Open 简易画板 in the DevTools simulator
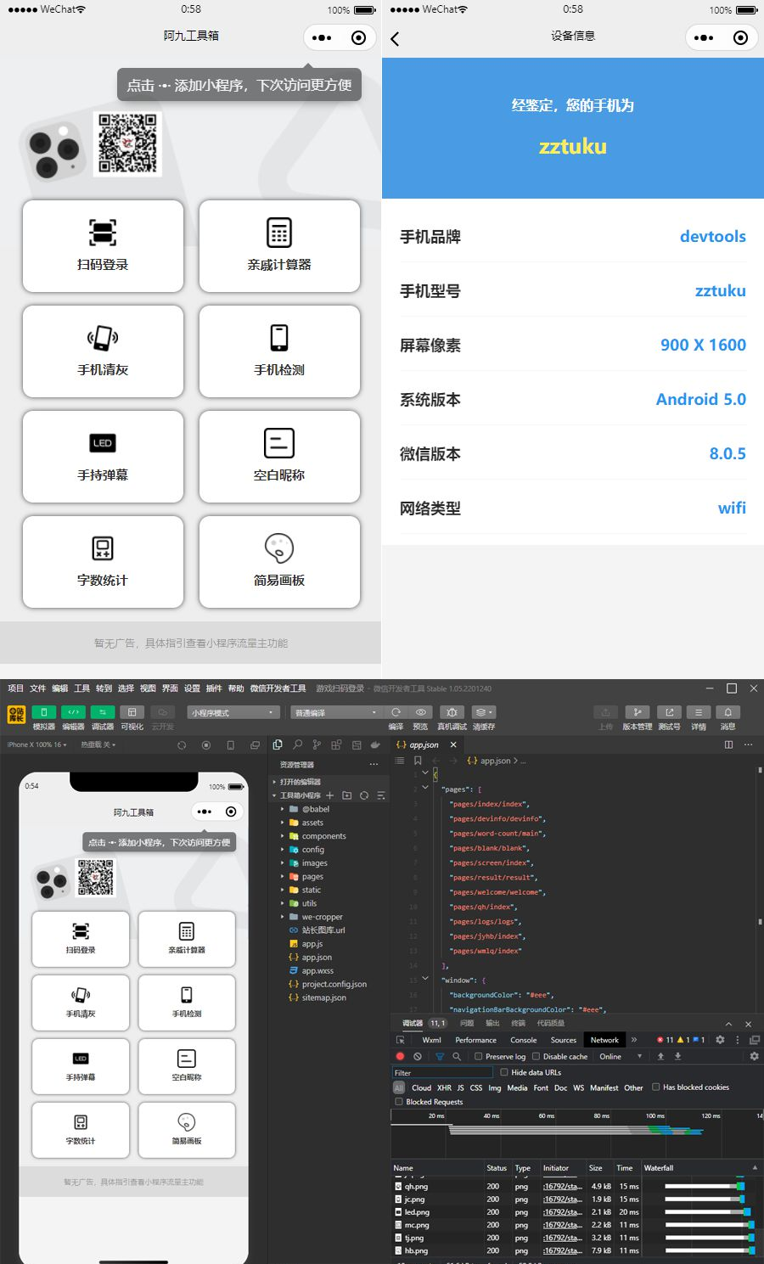 coord(187,1129)
